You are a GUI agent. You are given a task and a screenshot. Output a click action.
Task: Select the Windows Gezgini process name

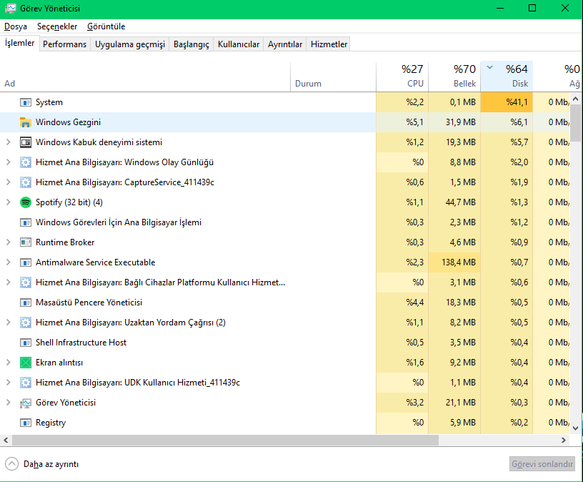(x=68, y=122)
